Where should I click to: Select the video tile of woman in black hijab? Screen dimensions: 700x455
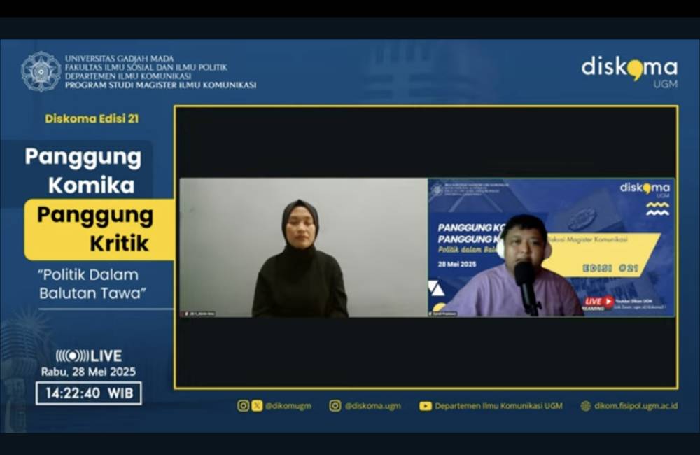click(304, 248)
